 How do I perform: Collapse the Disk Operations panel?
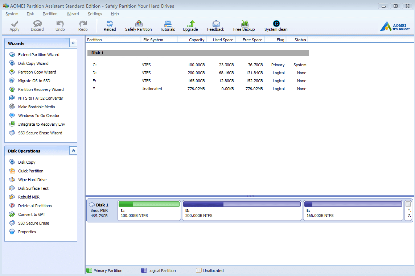pos(73,151)
